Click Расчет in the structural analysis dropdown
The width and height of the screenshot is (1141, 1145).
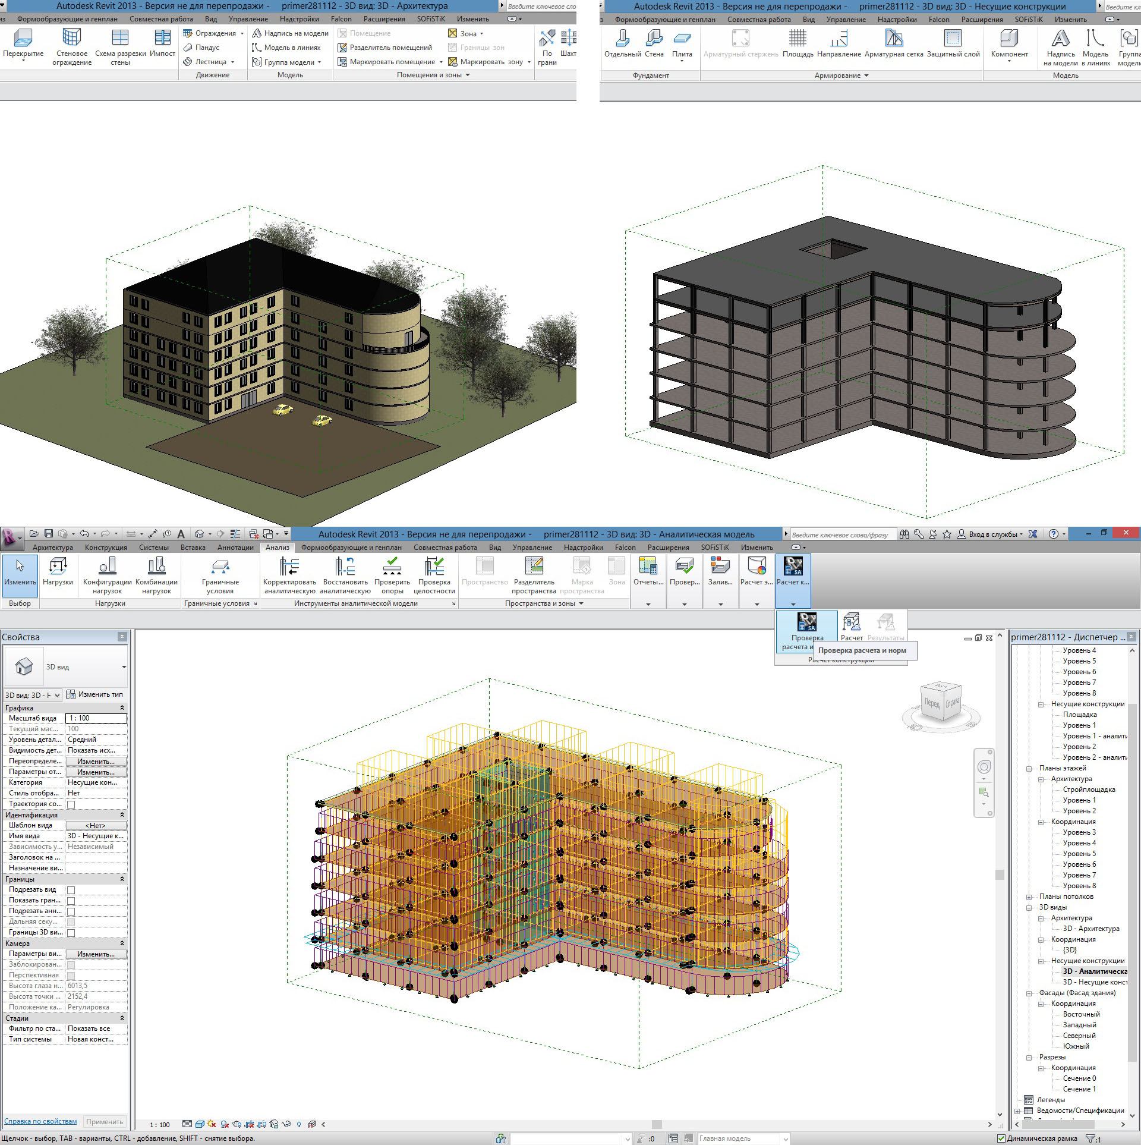(852, 627)
